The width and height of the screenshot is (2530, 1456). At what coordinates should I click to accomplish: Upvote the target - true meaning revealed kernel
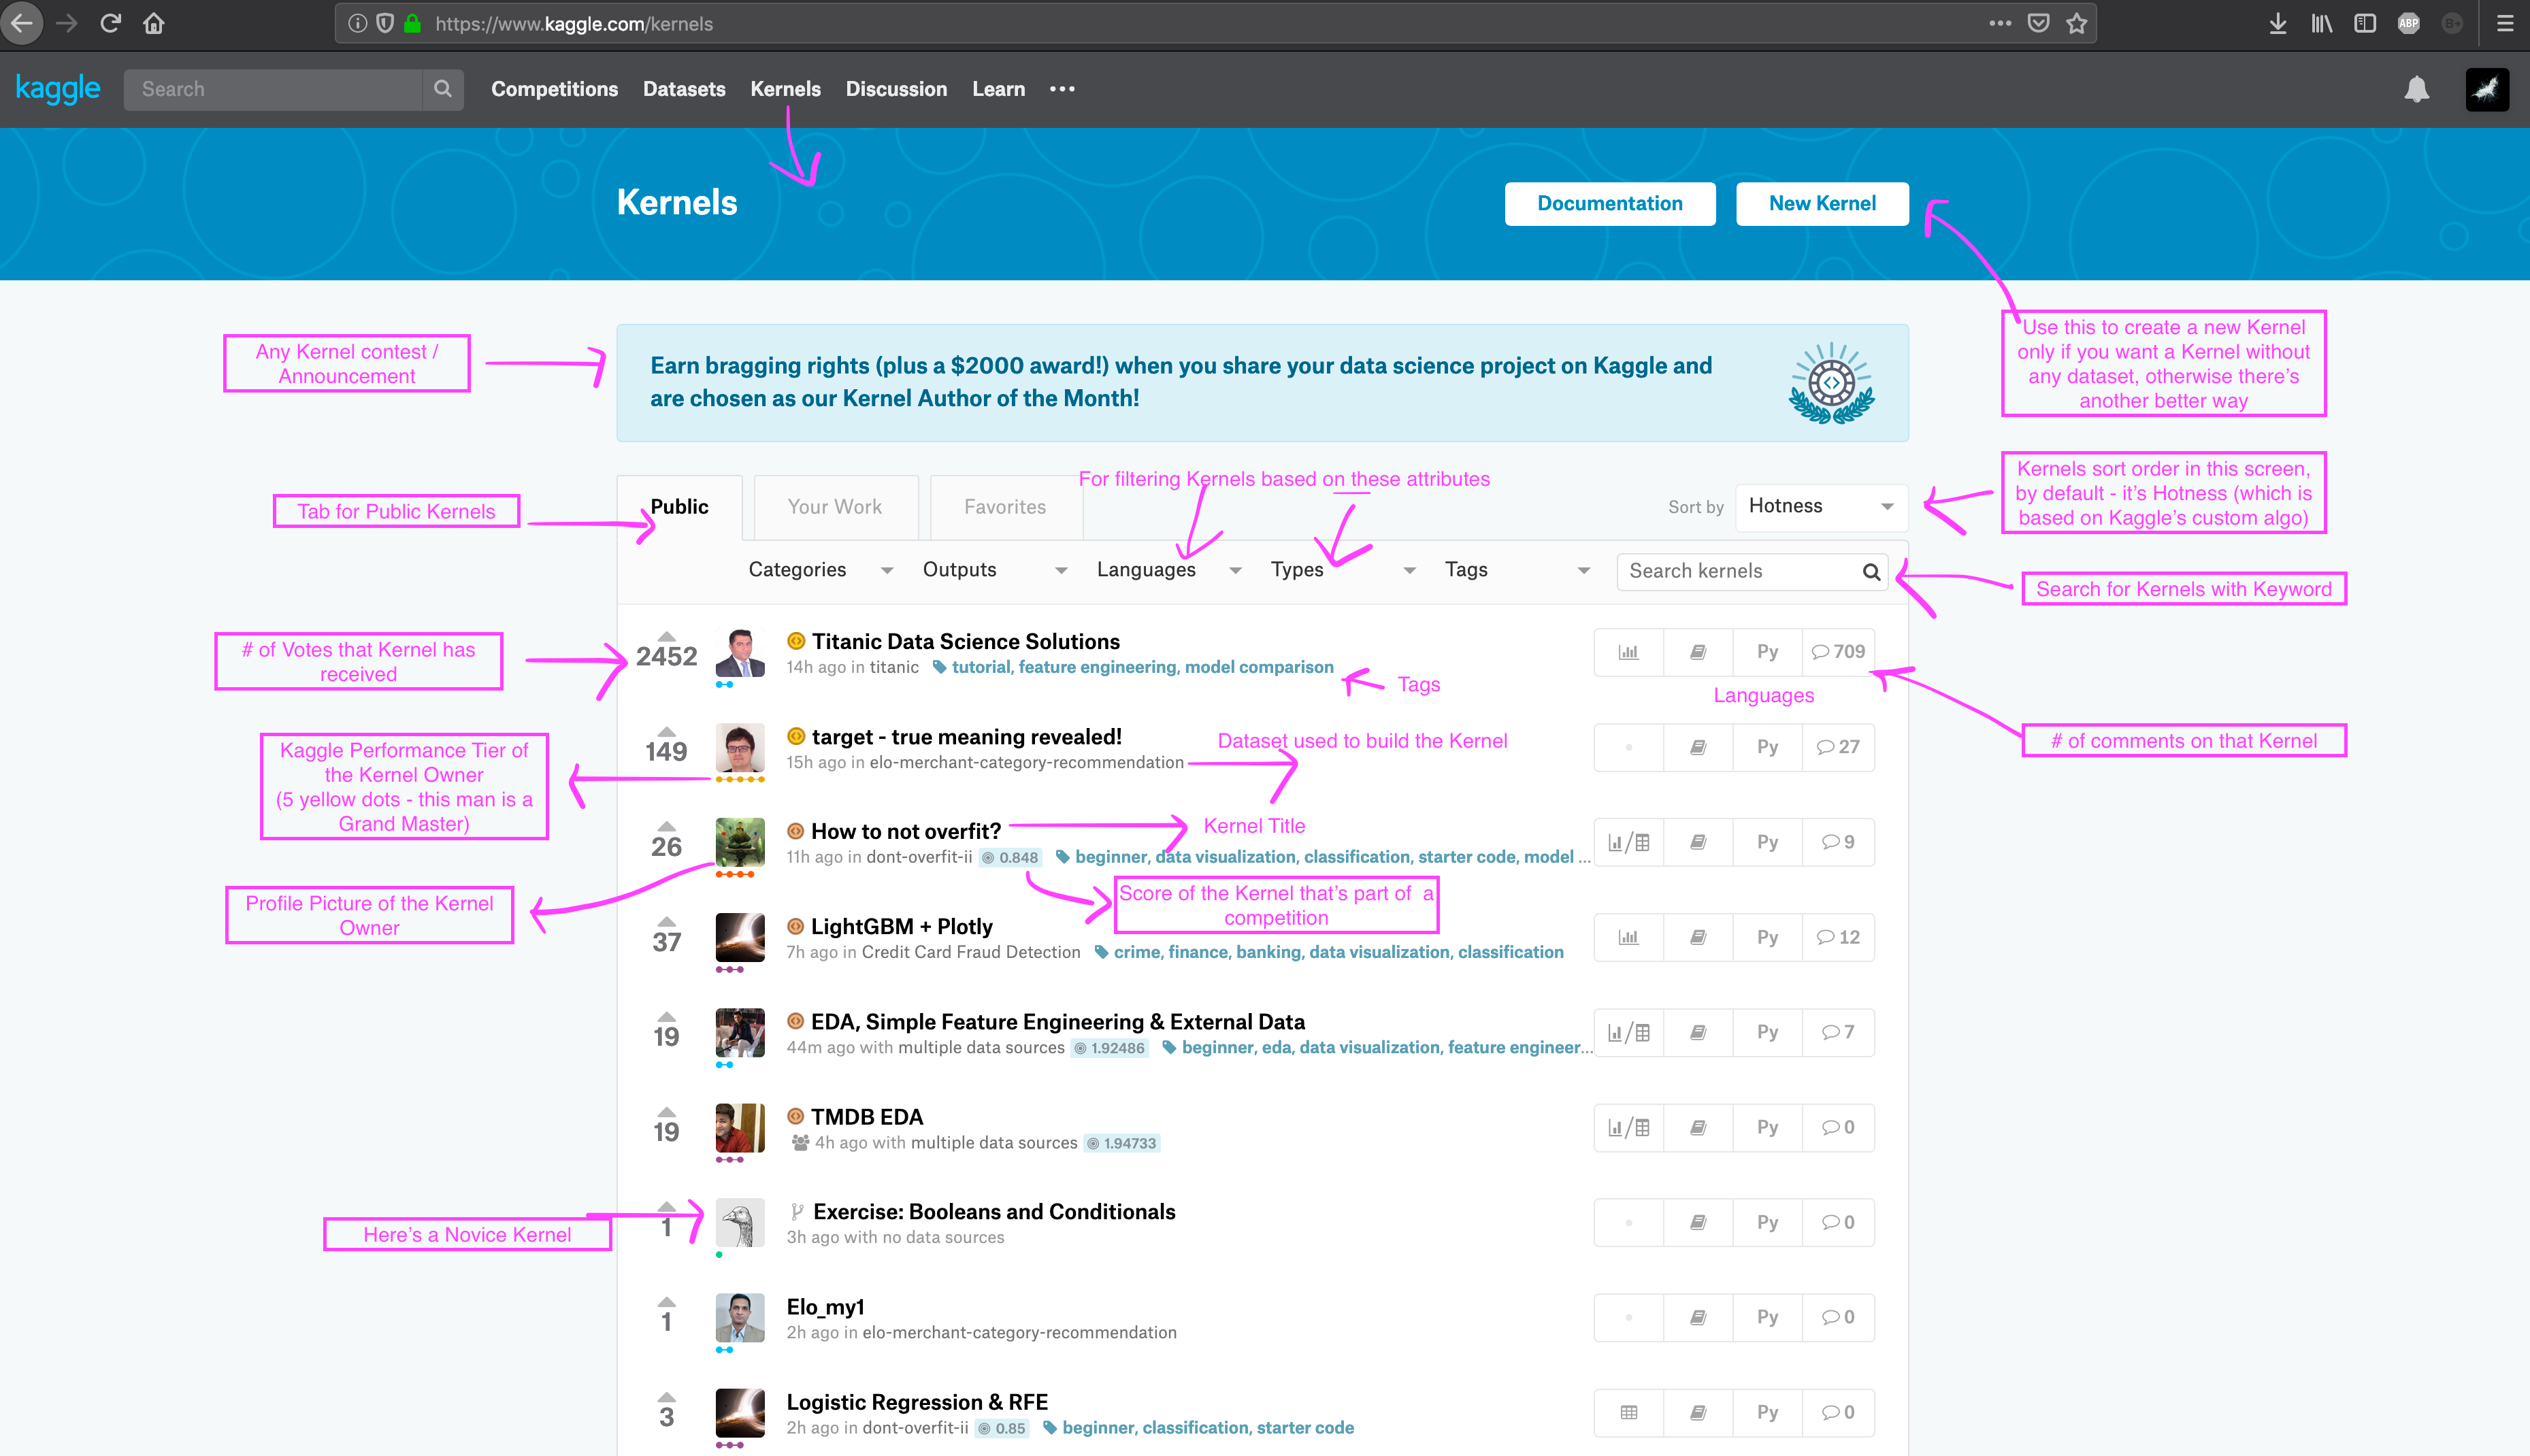(x=666, y=731)
